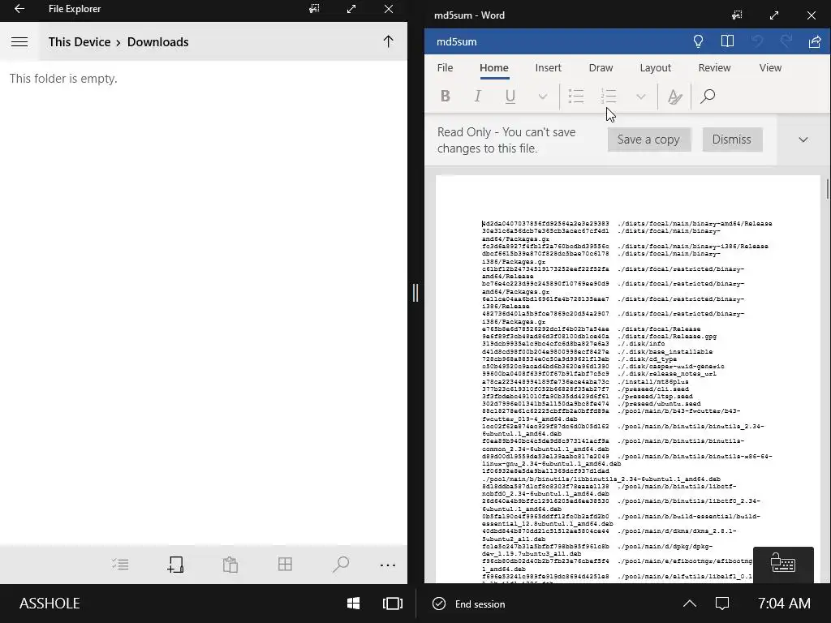Search in File Explorer
The width and height of the screenshot is (831, 623).
[x=341, y=565]
